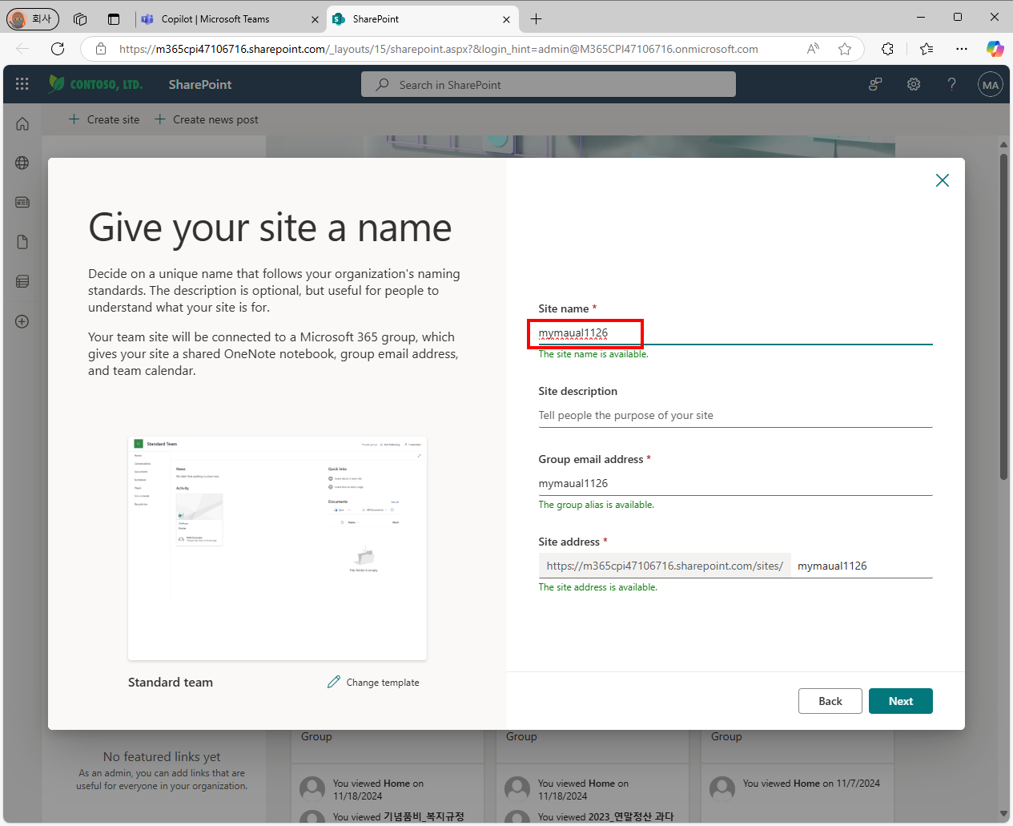Open the MA account profile avatar
Image resolution: width=1013 pixels, height=826 pixels.
click(991, 84)
